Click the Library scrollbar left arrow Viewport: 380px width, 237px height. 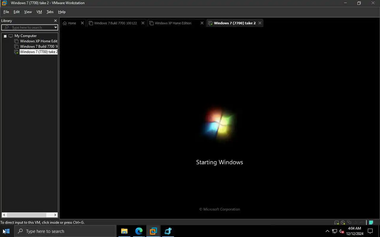click(x=4, y=215)
